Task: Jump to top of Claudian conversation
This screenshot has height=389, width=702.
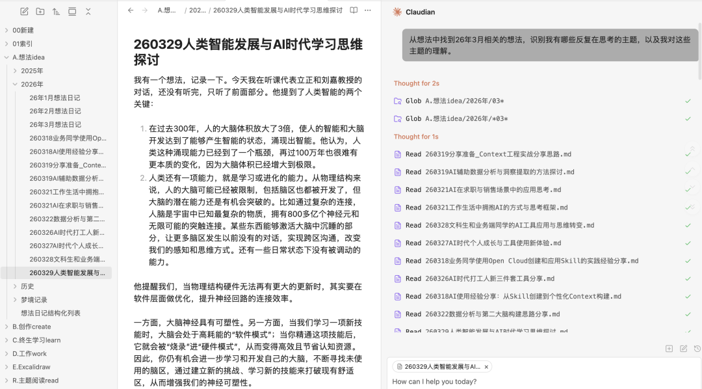Action: pos(692,149)
